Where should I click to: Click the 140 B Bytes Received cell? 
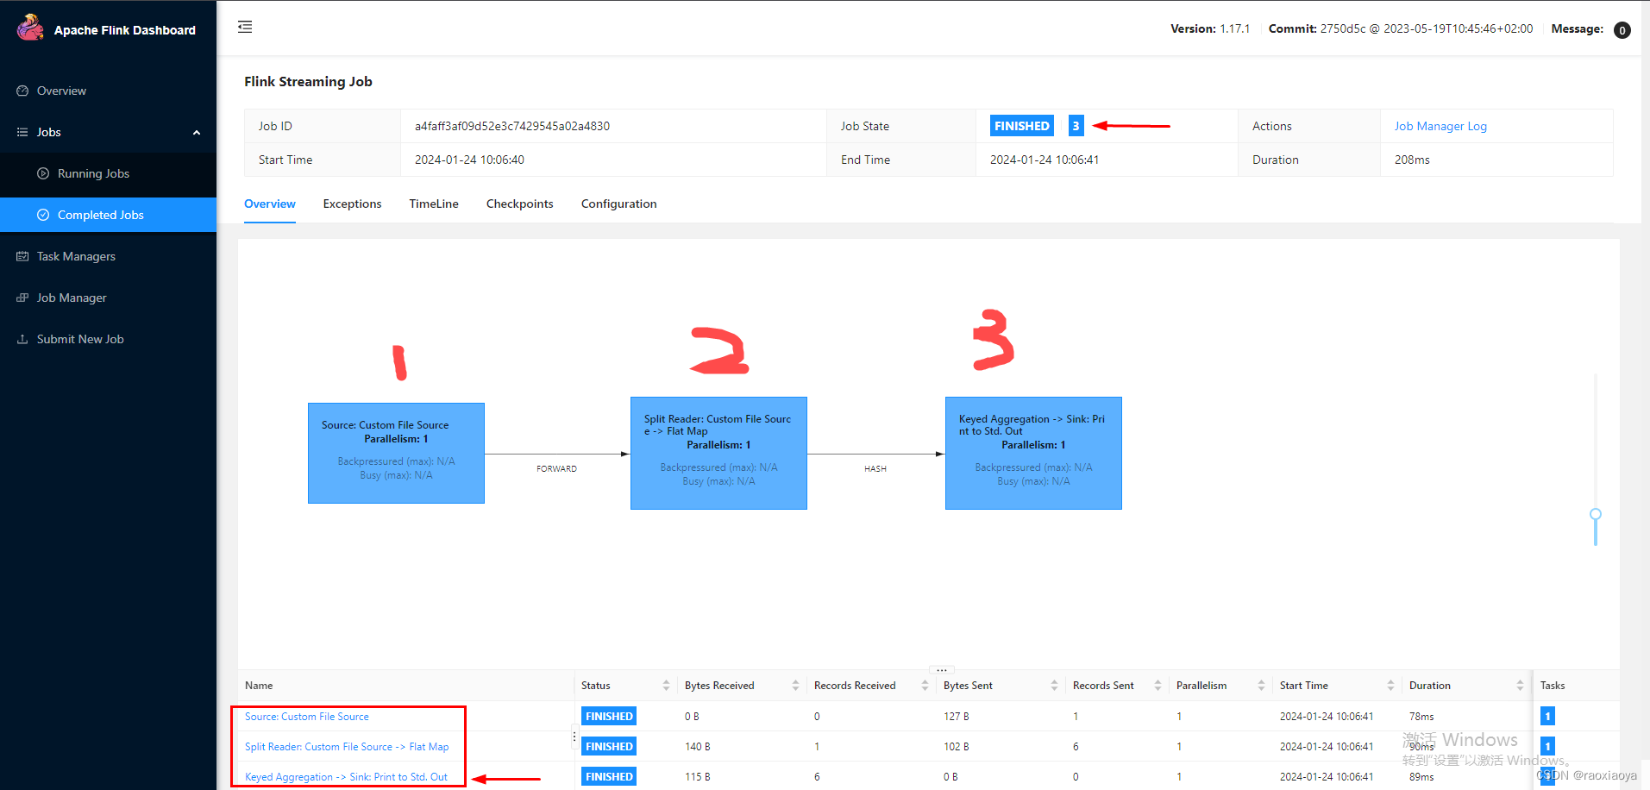(x=698, y=747)
